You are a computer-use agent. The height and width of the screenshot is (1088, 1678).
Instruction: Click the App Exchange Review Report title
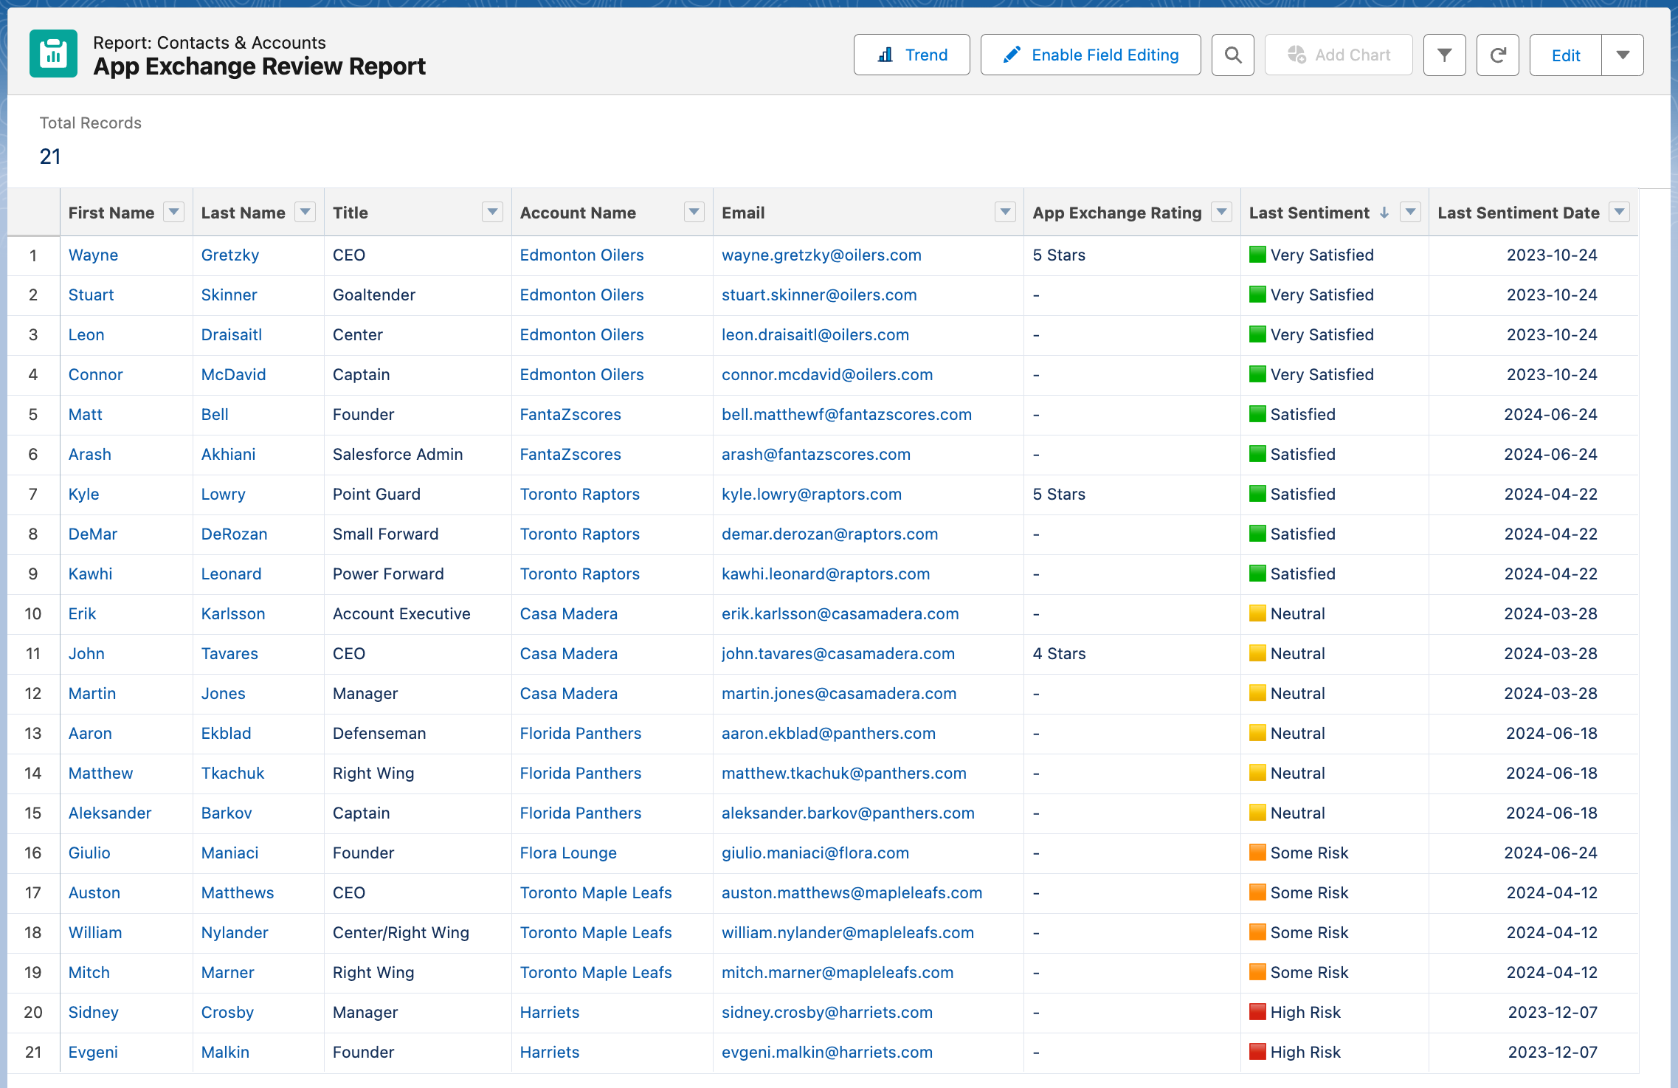pos(259,66)
